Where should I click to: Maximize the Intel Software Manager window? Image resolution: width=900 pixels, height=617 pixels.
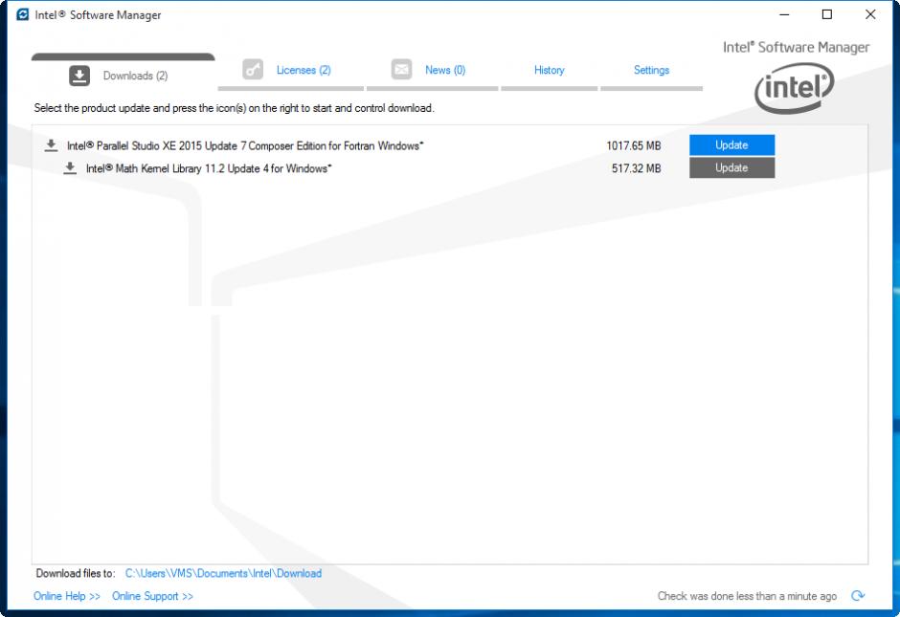827,14
